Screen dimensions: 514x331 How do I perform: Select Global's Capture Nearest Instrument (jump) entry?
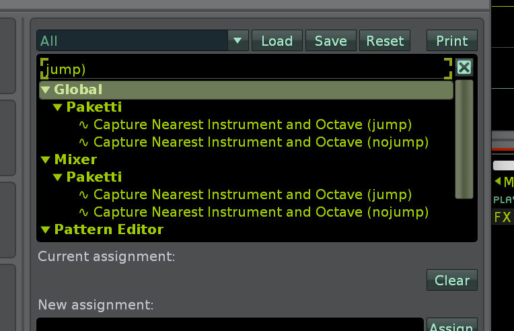tap(252, 124)
